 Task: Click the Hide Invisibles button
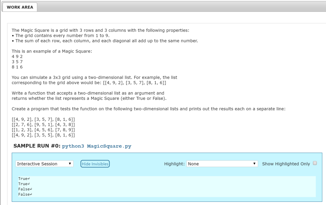[x=95, y=164]
